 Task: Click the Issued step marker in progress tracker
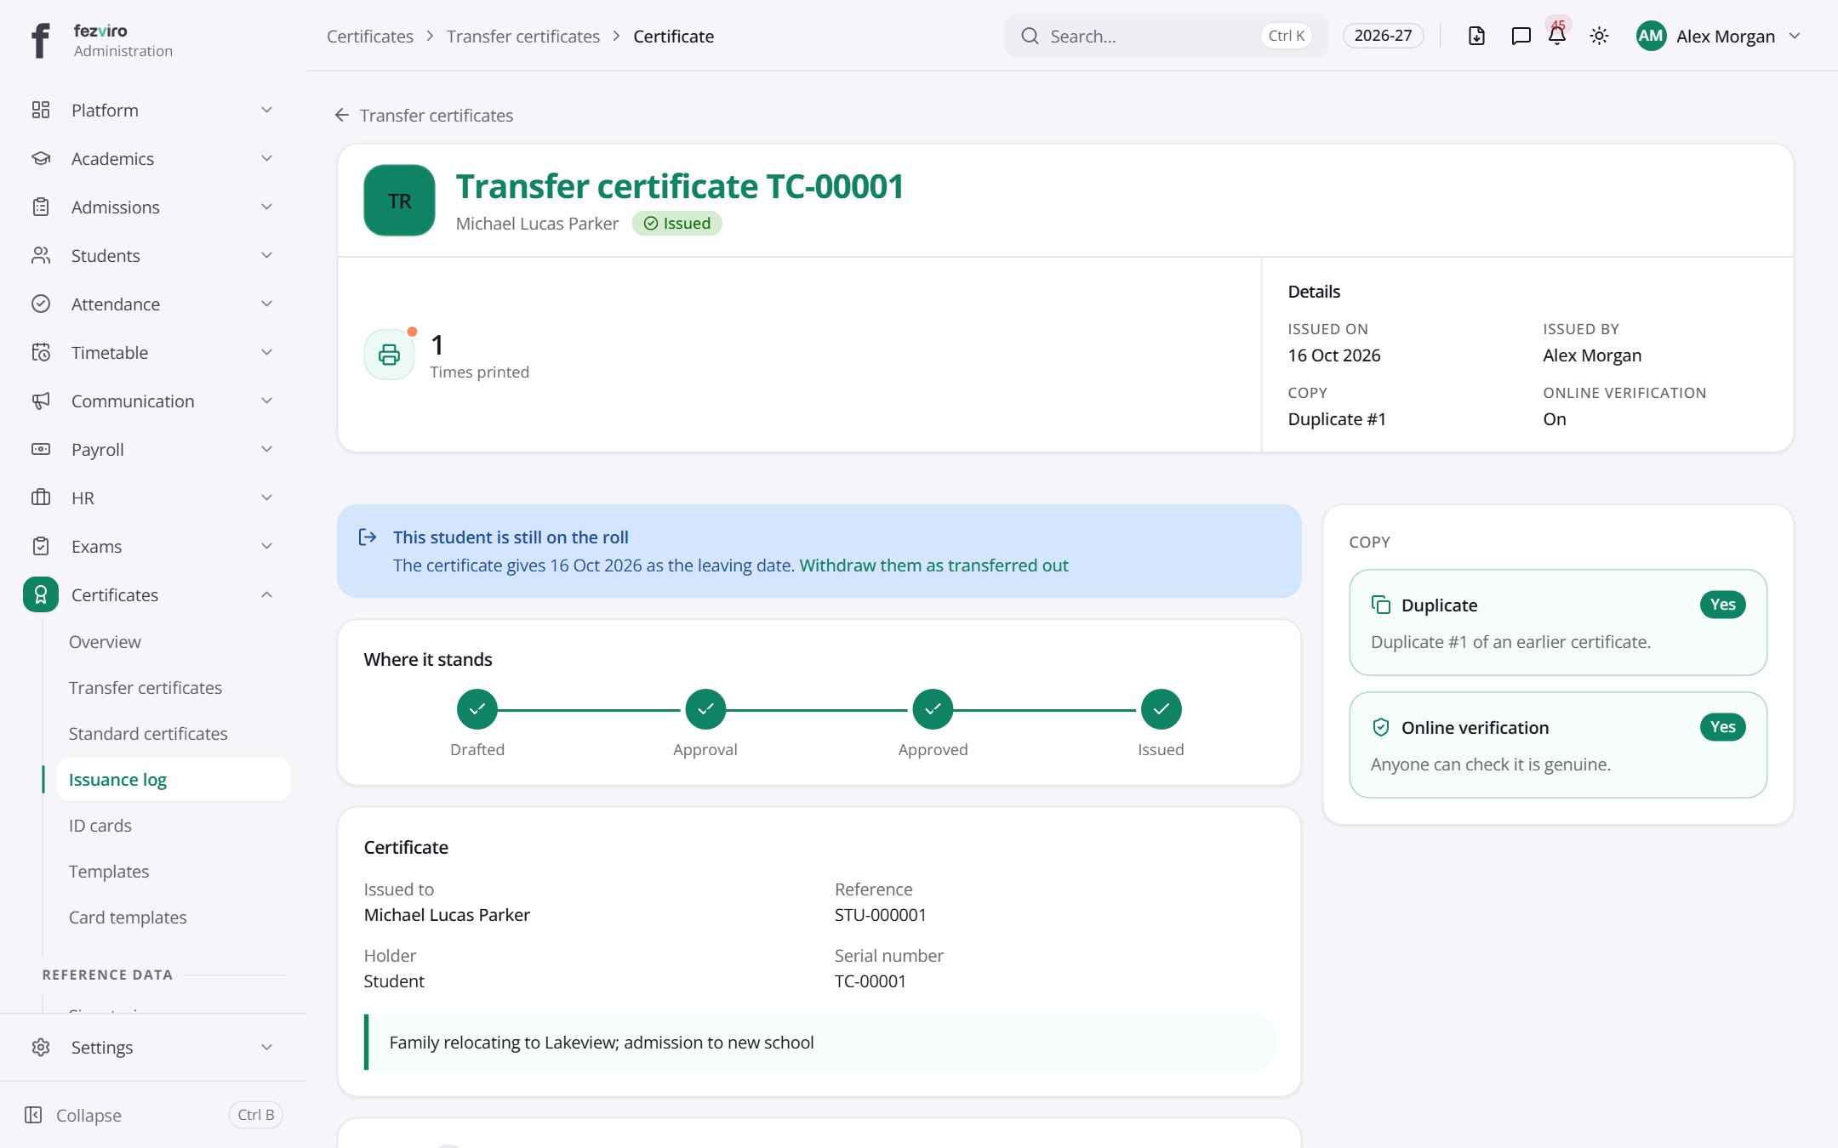[x=1161, y=709]
